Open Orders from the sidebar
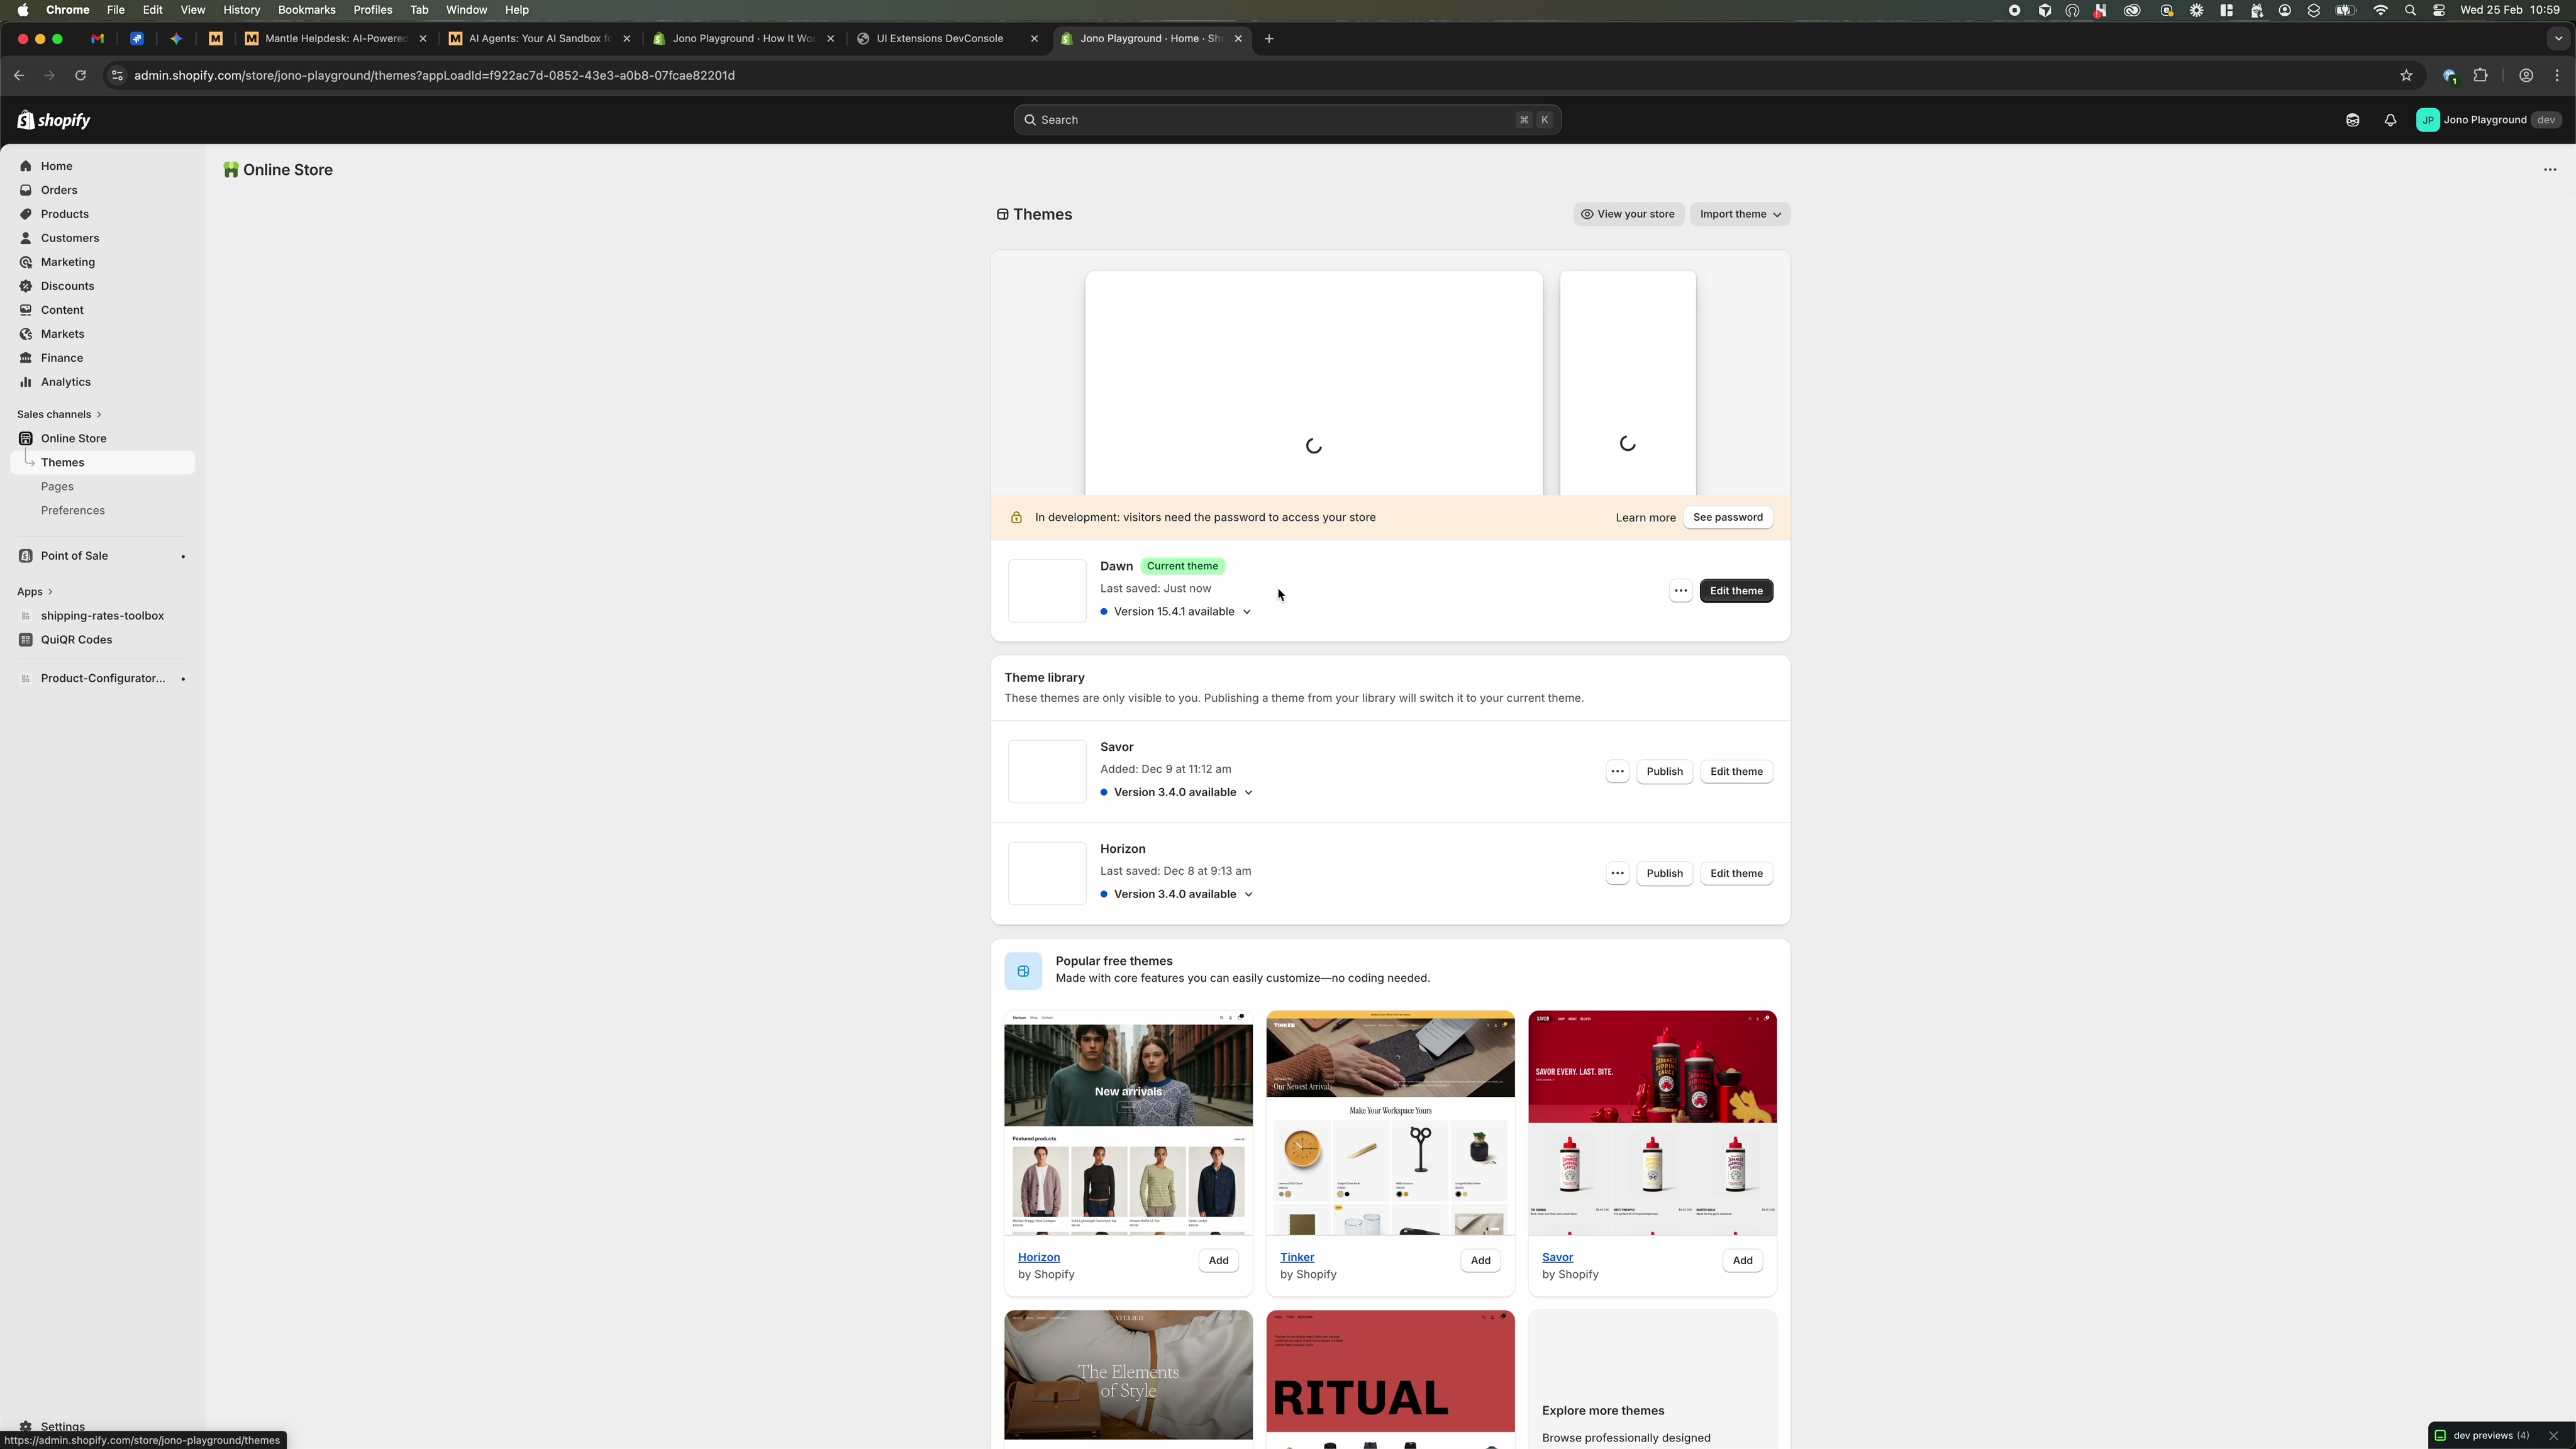2576x1449 pixels. tap(58, 190)
